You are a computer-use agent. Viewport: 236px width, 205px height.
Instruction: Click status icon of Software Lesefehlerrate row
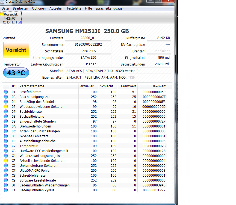click(6, 180)
